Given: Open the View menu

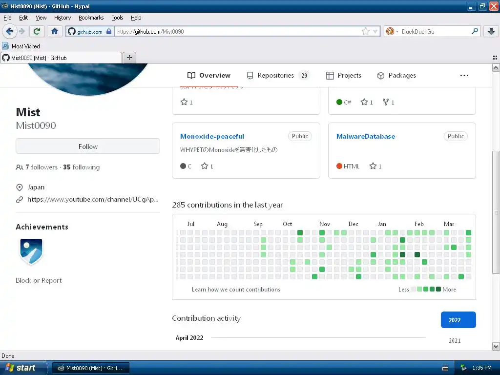Looking at the screenshot, I should 41,18.
